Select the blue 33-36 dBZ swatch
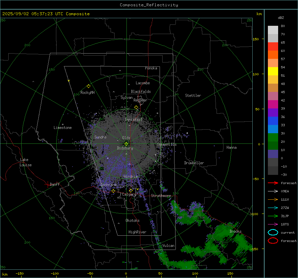 point(273,121)
